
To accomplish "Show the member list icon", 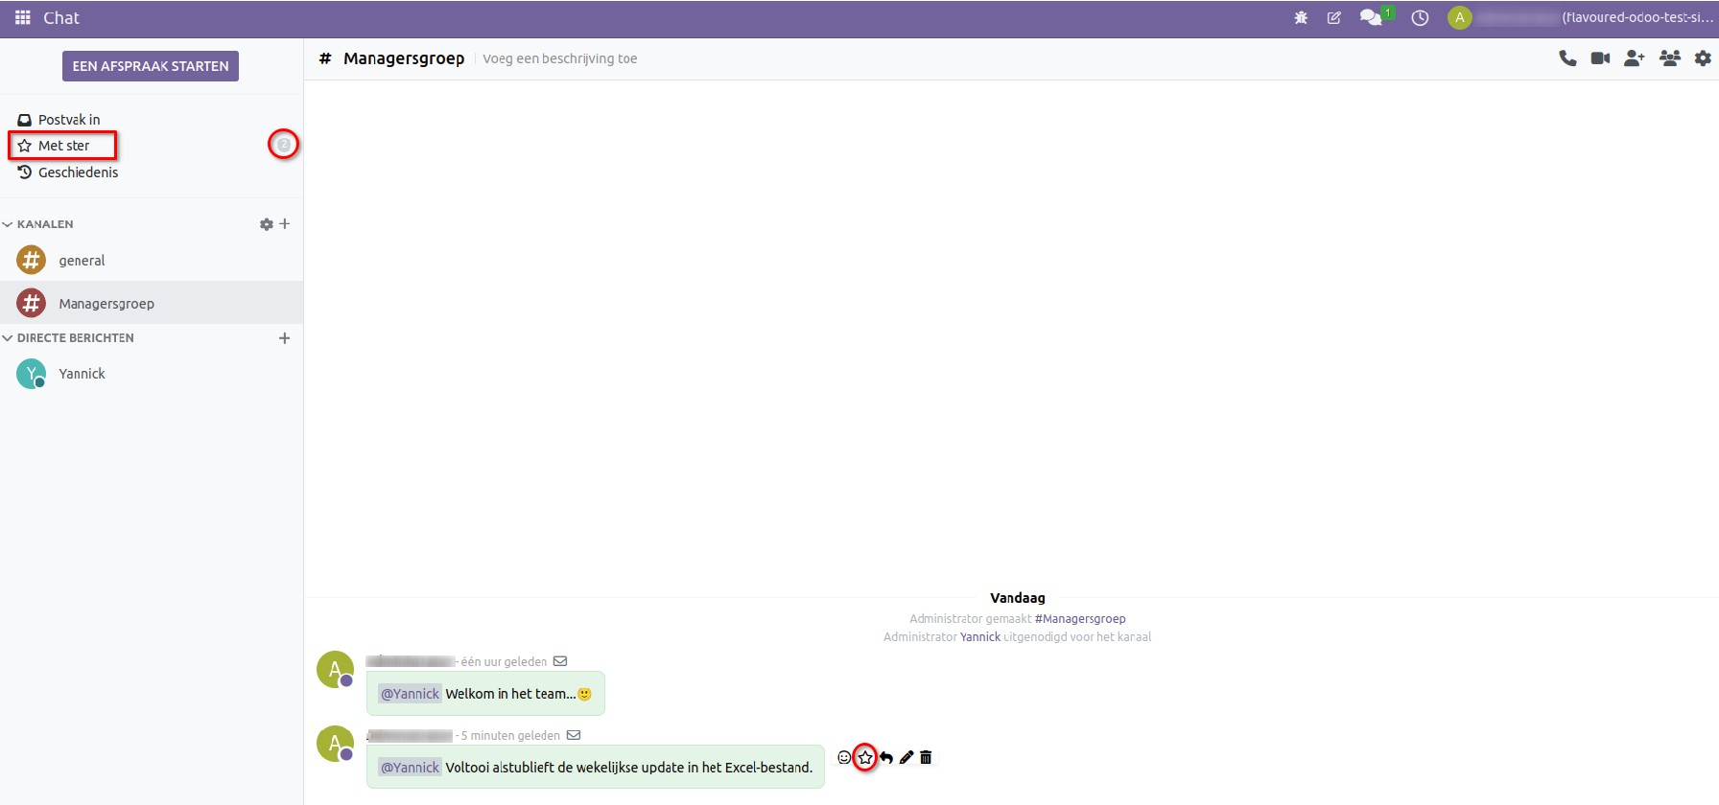I will coord(1669,58).
